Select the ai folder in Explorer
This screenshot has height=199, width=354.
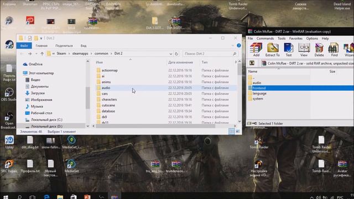tap(103, 76)
